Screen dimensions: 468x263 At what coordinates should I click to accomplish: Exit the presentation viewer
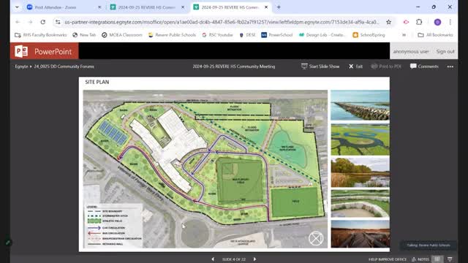point(356,66)
